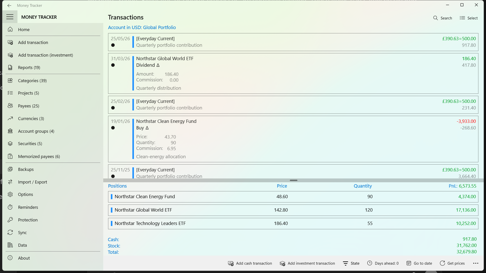Open the State filter
Screen dimensions: 486x273
[x=351, y=263]
